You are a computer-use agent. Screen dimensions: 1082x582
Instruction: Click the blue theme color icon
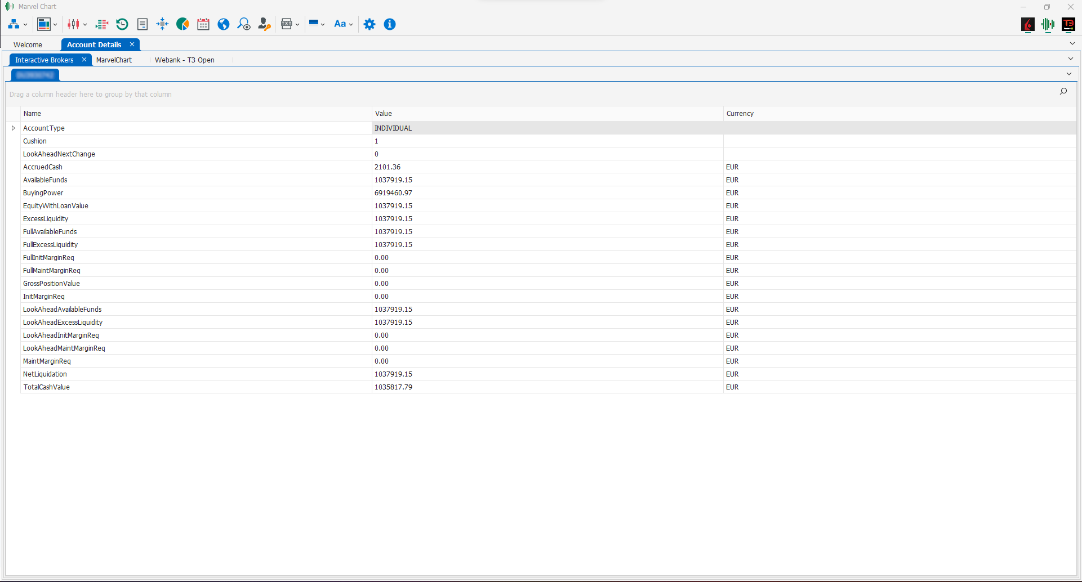click(x=314, y=23)
